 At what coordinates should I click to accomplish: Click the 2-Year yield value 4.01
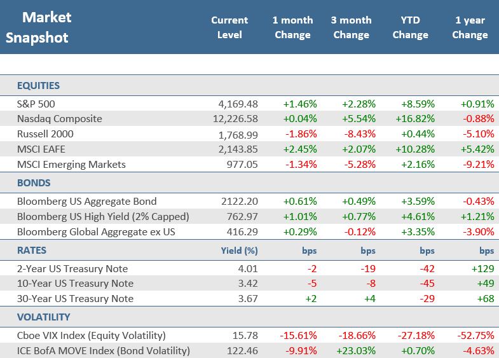point(248,269)
